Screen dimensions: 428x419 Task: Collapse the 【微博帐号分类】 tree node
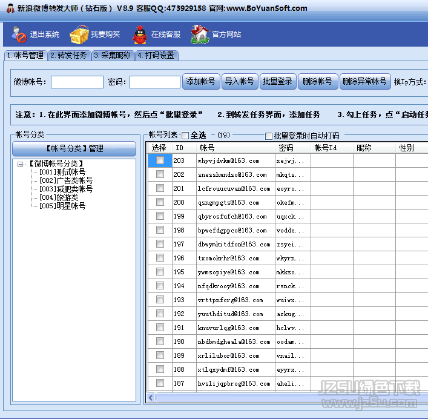point(20,164)
